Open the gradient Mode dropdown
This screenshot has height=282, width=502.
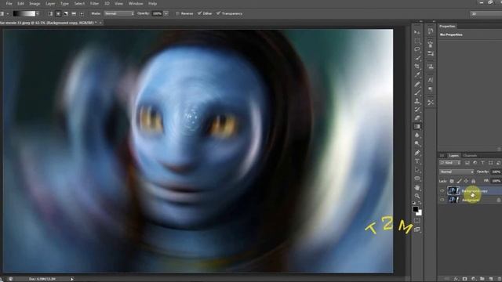118,14
